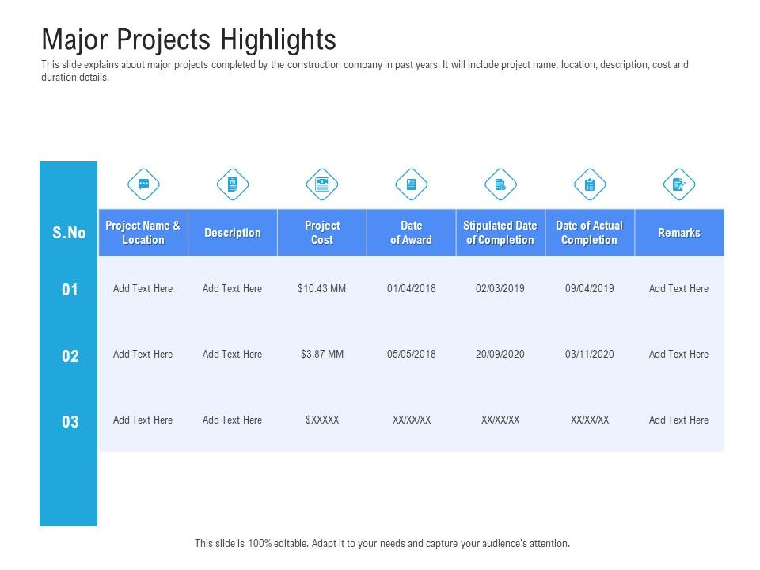
Task: Select the money bill icon above Project Cost
Action: [x=322, y=184]
